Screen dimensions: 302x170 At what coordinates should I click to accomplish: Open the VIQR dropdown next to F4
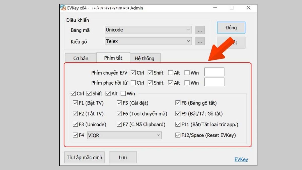click(x=124, y=135)
